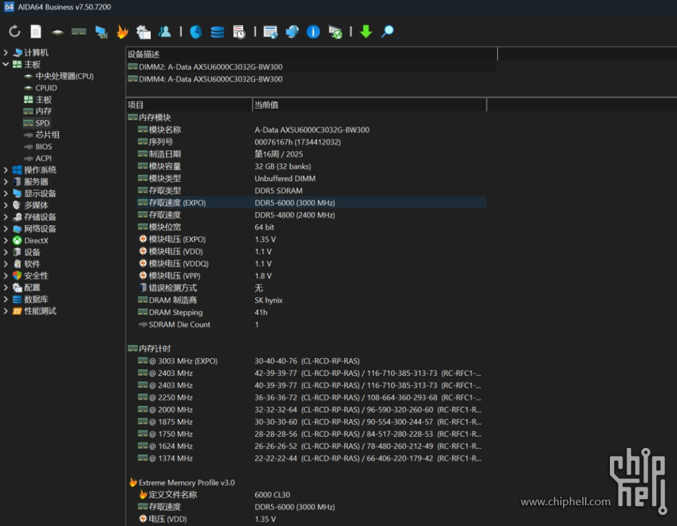Image resolution: width=677 pixels, height=526 pixels.
Task: Click the globe network toolbar icon
Action: [292, 32]
